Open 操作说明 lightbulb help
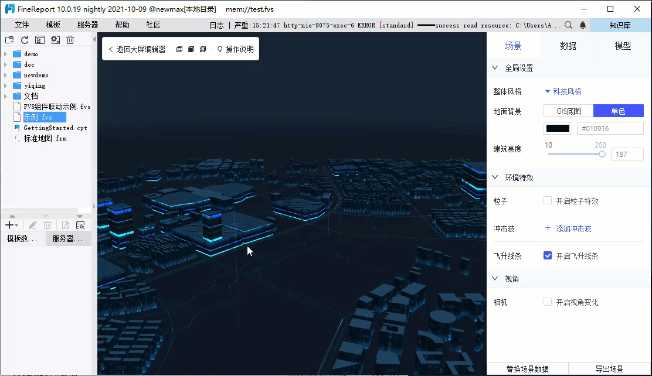652x376 pixels. click(x=235, y=49)
